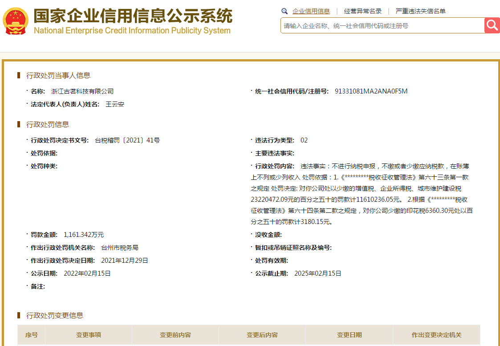Click the red magnifier search icon

click(x=492, y=25)
